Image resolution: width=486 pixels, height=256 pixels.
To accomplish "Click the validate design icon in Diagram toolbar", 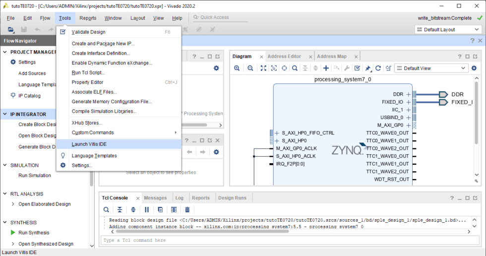I will 358,68.
